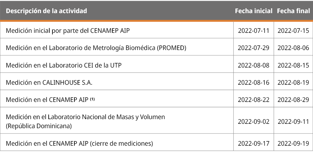
Task: Click start date 2022-07-11
Action: 254,30
